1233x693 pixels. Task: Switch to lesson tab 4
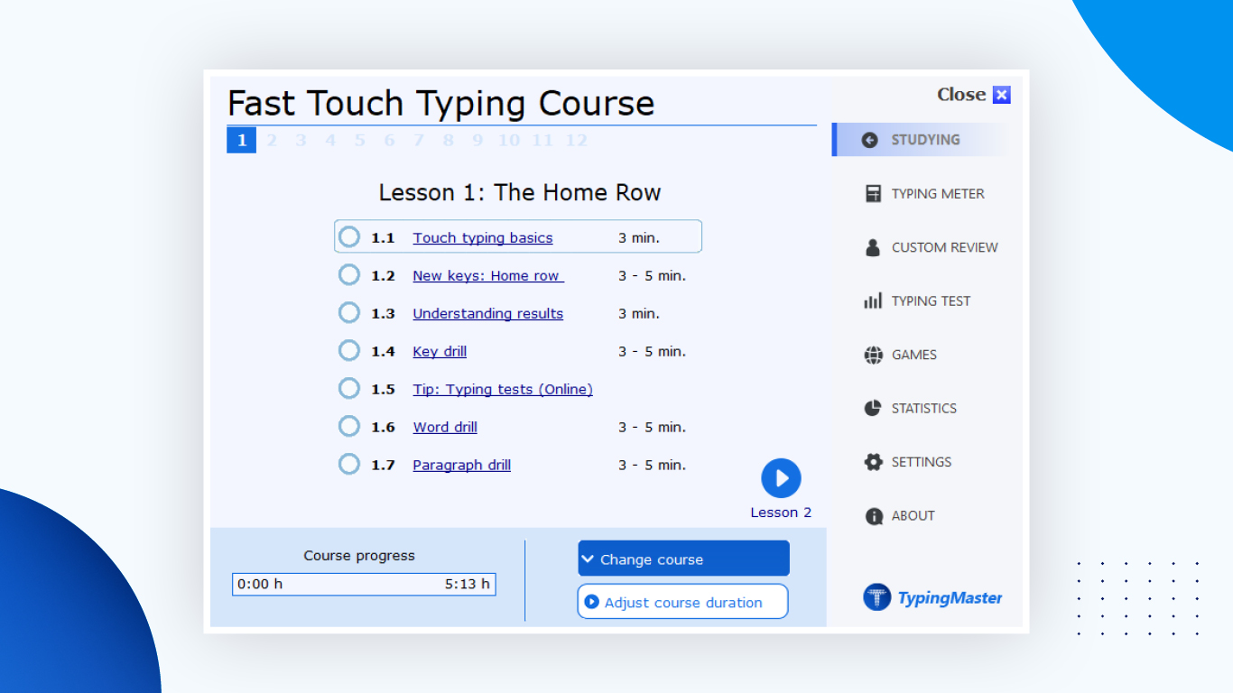(x=330, y=140)
